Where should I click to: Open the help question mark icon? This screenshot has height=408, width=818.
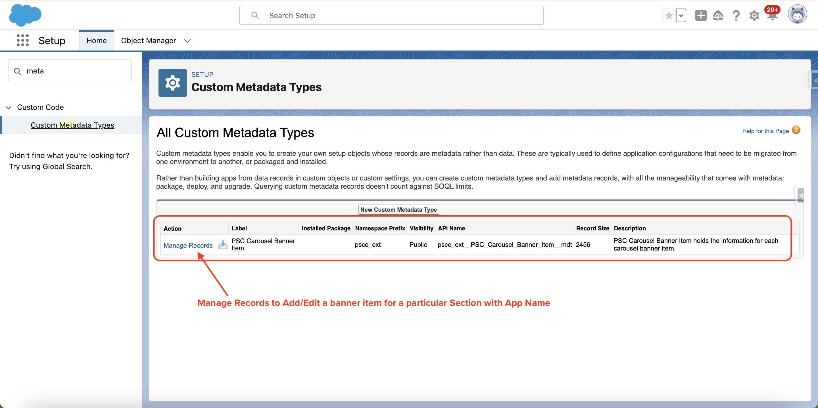[736, 15]
